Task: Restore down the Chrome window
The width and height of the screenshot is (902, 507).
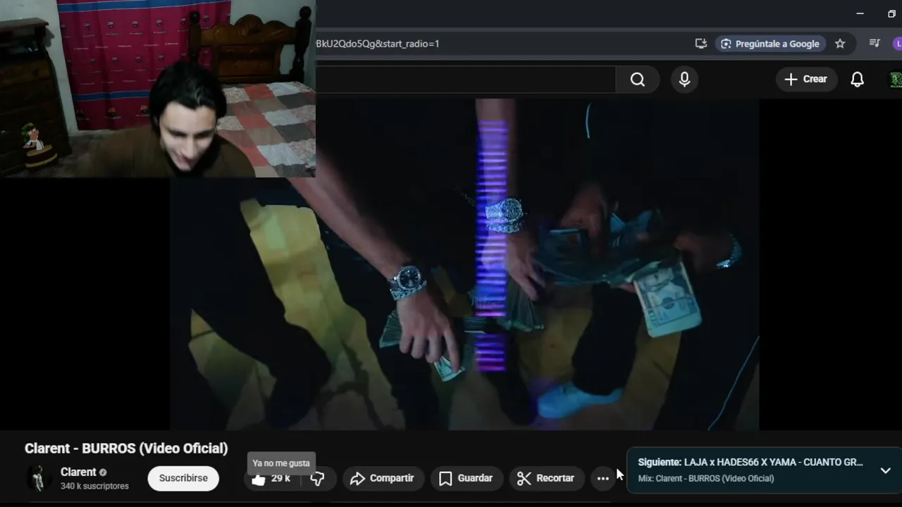Action: pos(892,13)
